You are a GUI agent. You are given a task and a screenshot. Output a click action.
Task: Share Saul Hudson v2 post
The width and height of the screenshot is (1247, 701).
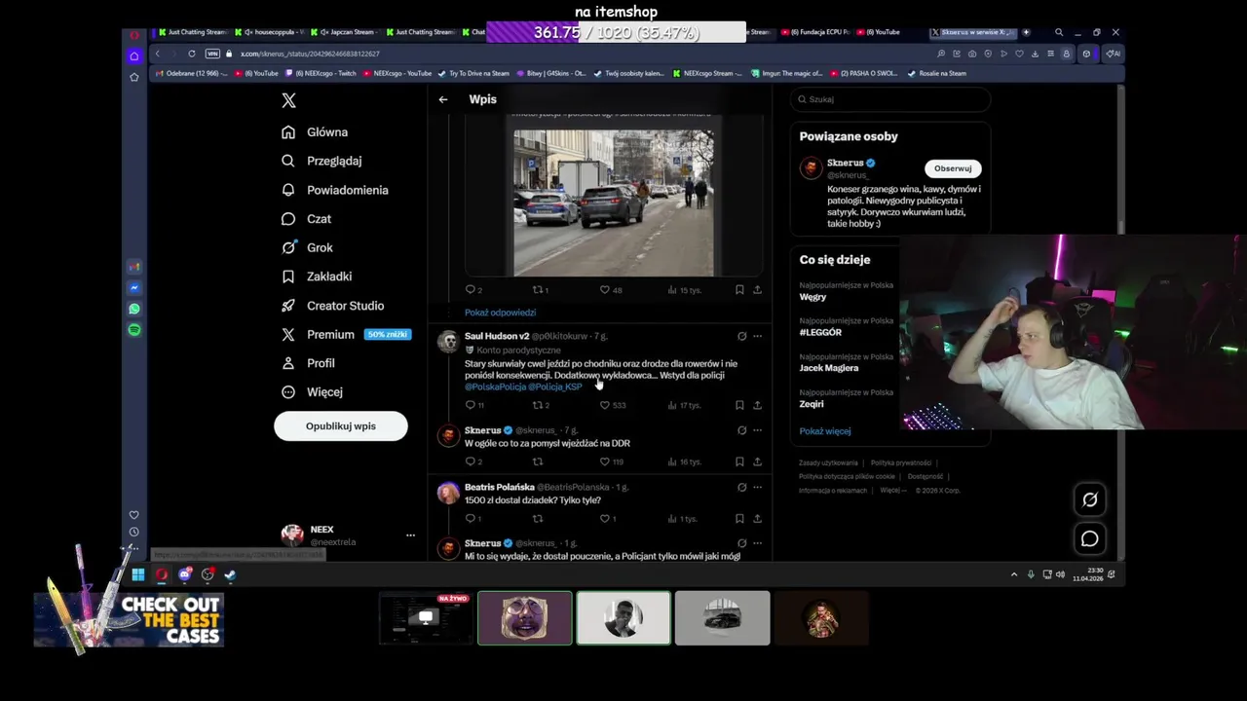(x=757, y=405)
